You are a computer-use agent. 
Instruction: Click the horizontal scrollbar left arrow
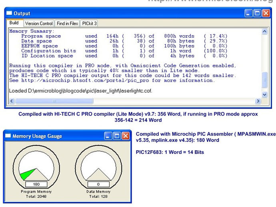click(x=12, y=101)
